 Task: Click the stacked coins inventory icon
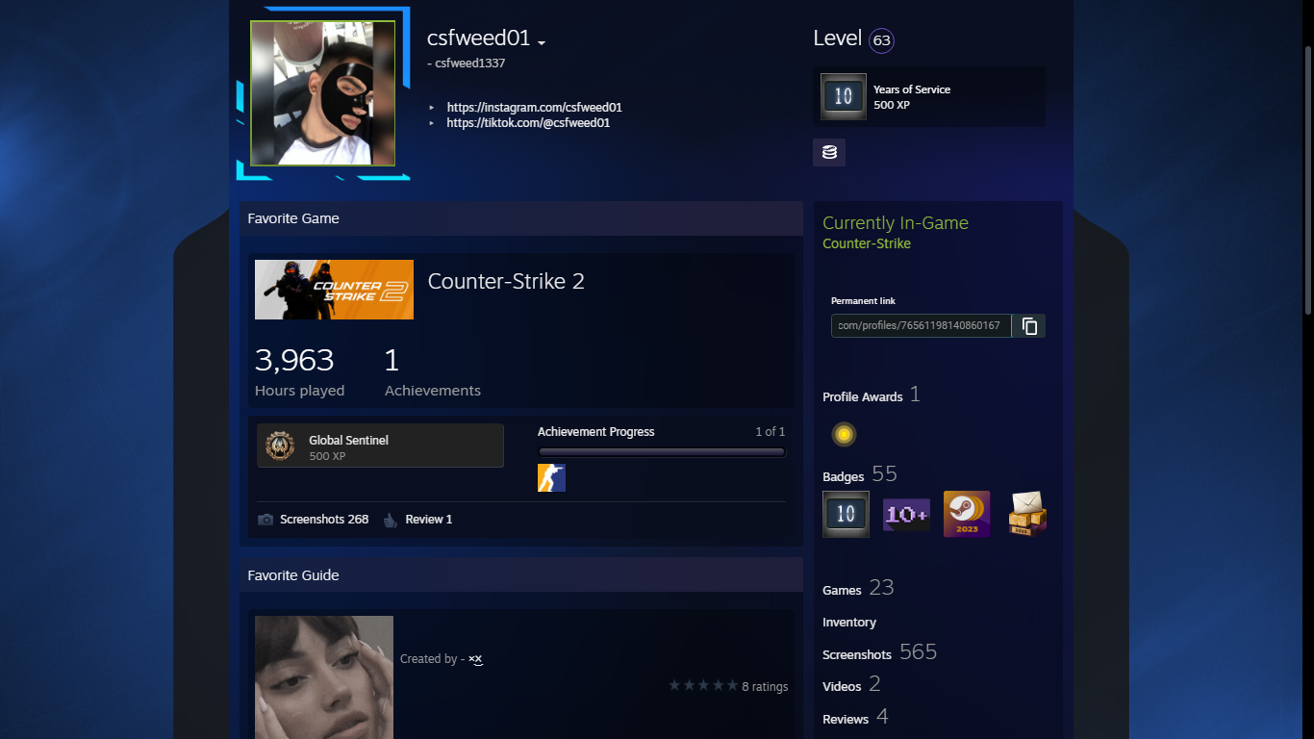click(x=829, y=152)
